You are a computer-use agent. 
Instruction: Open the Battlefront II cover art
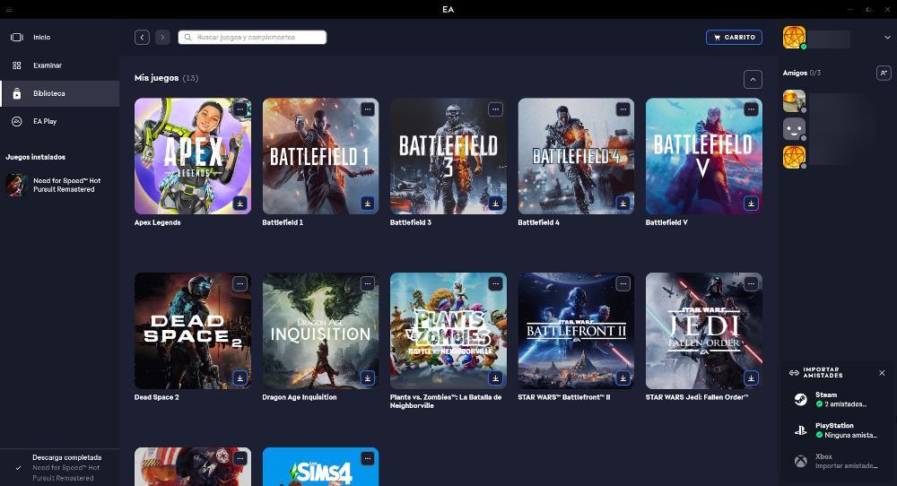576,331
